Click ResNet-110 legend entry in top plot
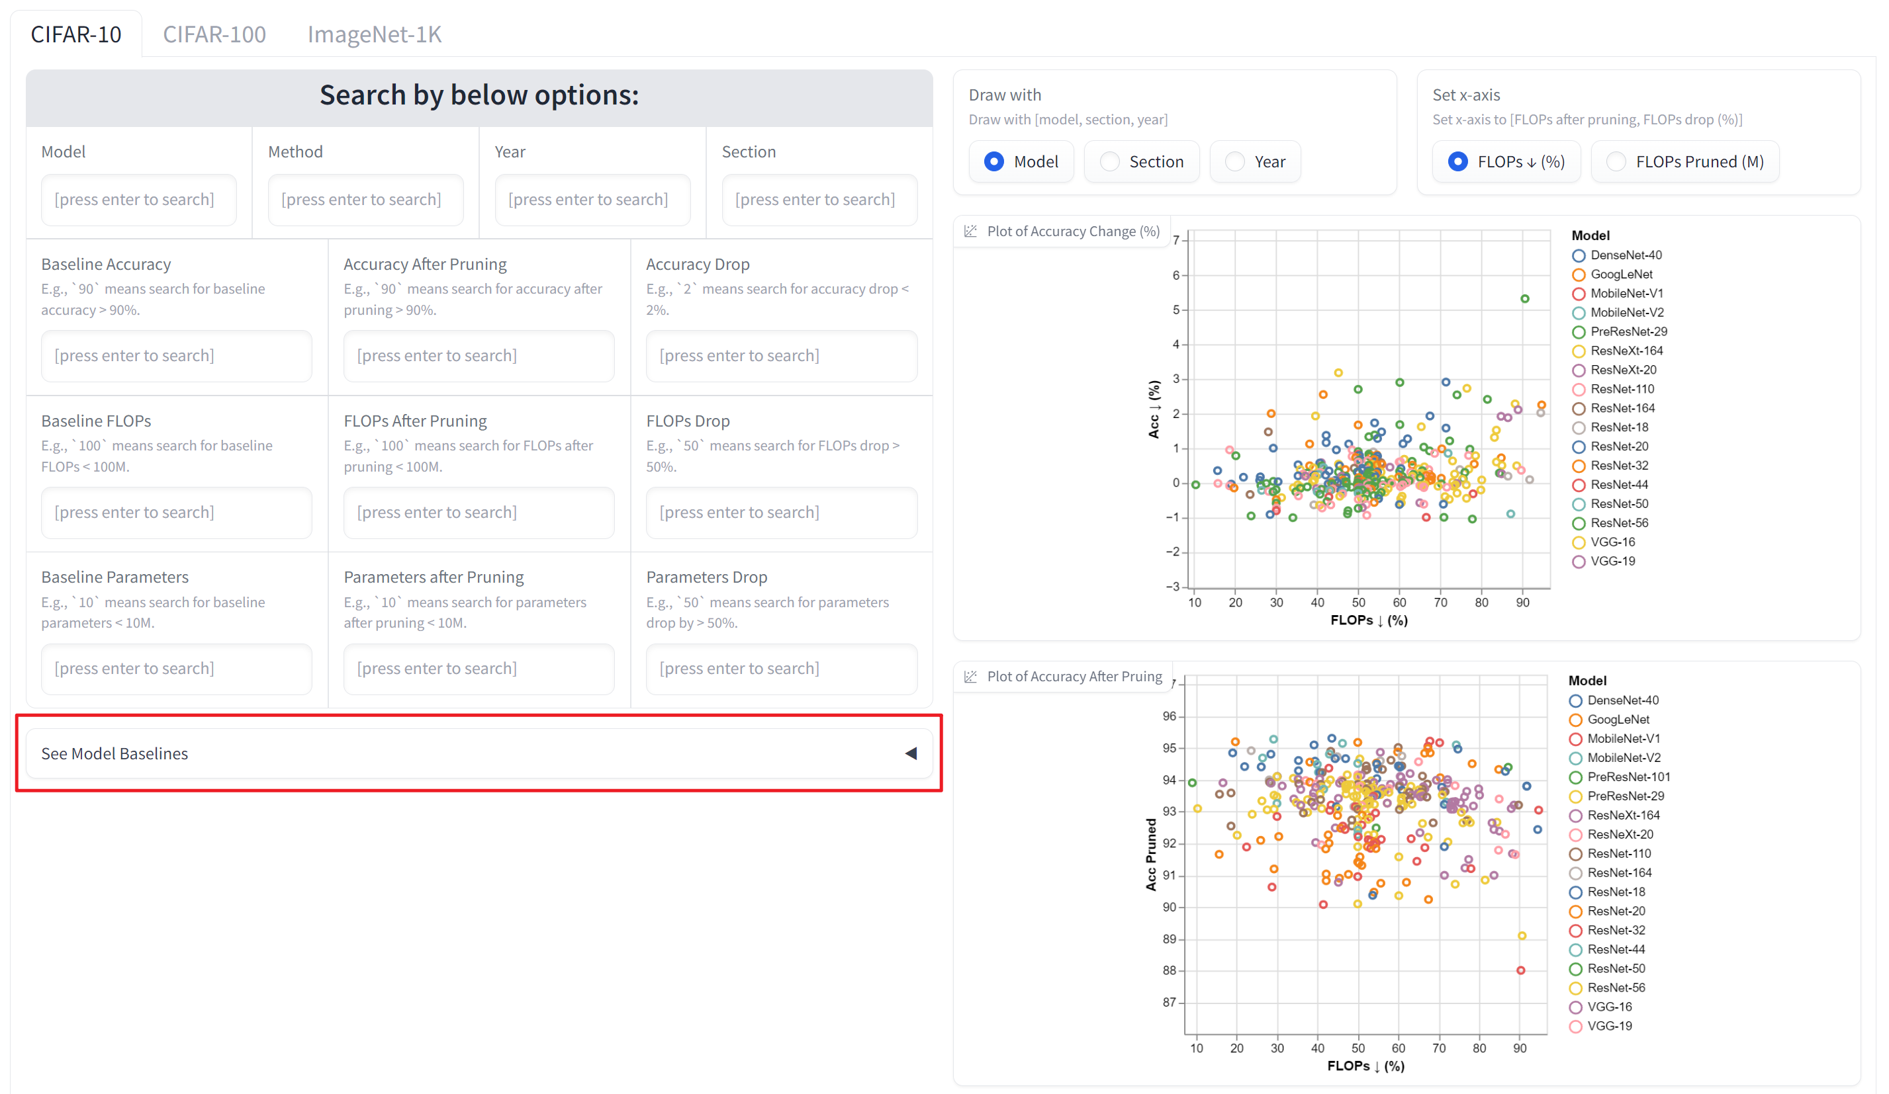Image resolution: width=1889 pixels, height=1094 pixels. 1612,389
